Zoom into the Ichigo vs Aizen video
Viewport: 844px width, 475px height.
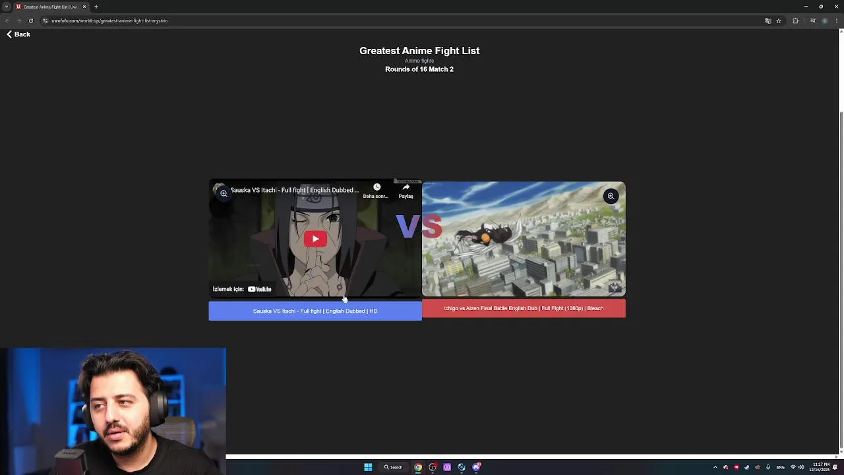(611, 196)
